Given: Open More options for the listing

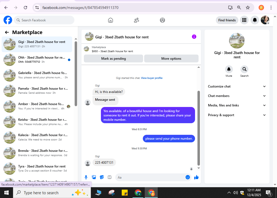Looking at the screenshot, I should tap(171, 58).
